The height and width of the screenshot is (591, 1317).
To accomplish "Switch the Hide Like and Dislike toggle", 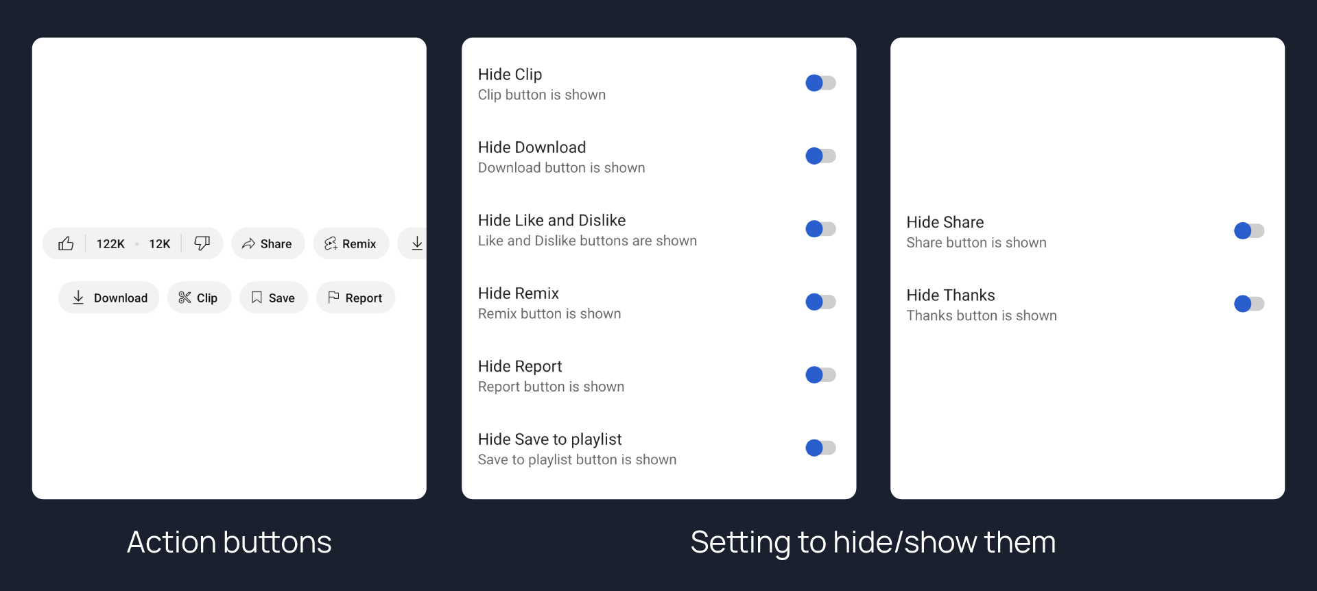I will click(820, 229).
